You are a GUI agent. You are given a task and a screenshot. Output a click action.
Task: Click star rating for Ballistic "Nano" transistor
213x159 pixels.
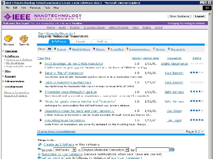(x=197, y=72)
